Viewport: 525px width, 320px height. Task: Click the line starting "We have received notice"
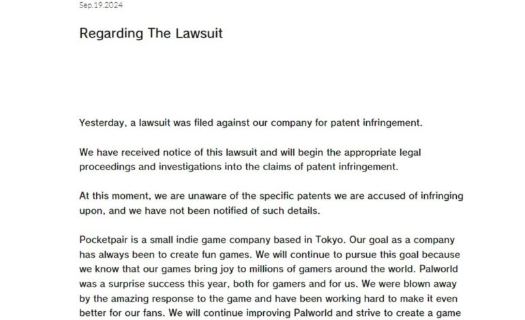tap(255, 153)
